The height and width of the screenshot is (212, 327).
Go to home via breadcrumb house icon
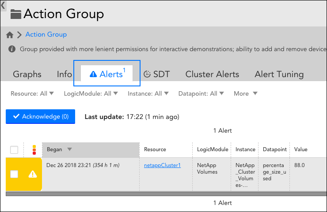10,35
